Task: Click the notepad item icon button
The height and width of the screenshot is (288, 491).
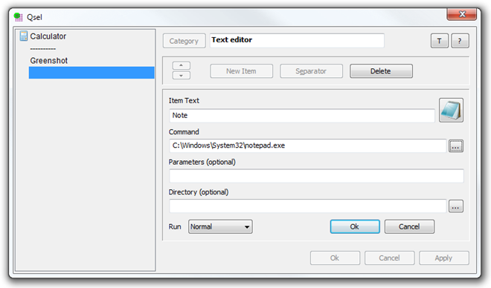Action: tap(451, 111)
